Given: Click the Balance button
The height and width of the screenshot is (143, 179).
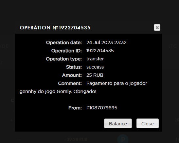Looking at the screenshot, I should tap(118, 123).
